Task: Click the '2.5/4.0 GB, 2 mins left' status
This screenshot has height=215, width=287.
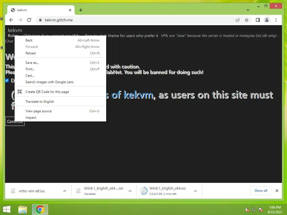Action: (x=163, y=194)
